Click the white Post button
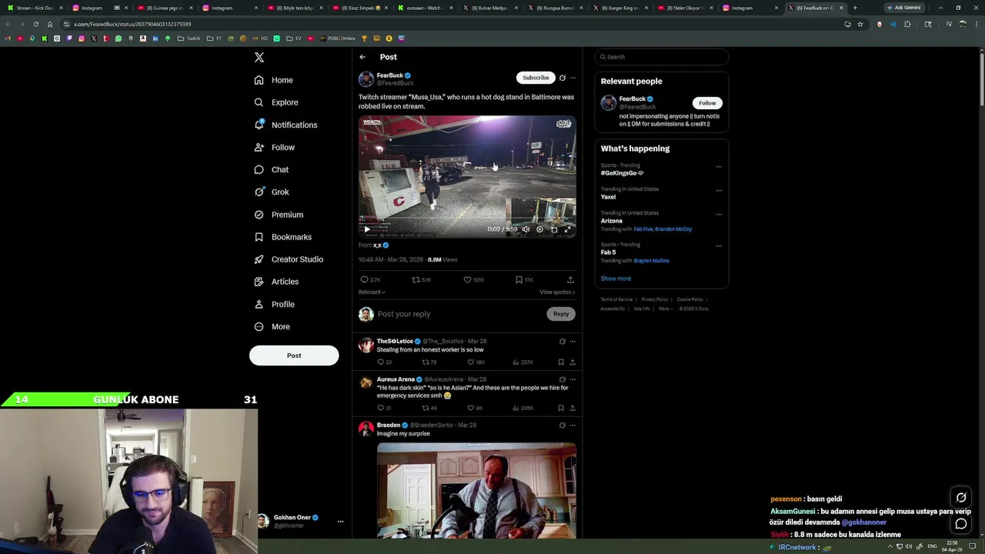Screen dimensions: 985x554 294,355
